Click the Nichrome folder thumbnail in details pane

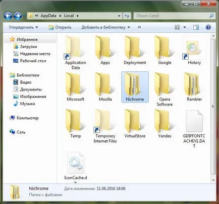coord(15,192)
